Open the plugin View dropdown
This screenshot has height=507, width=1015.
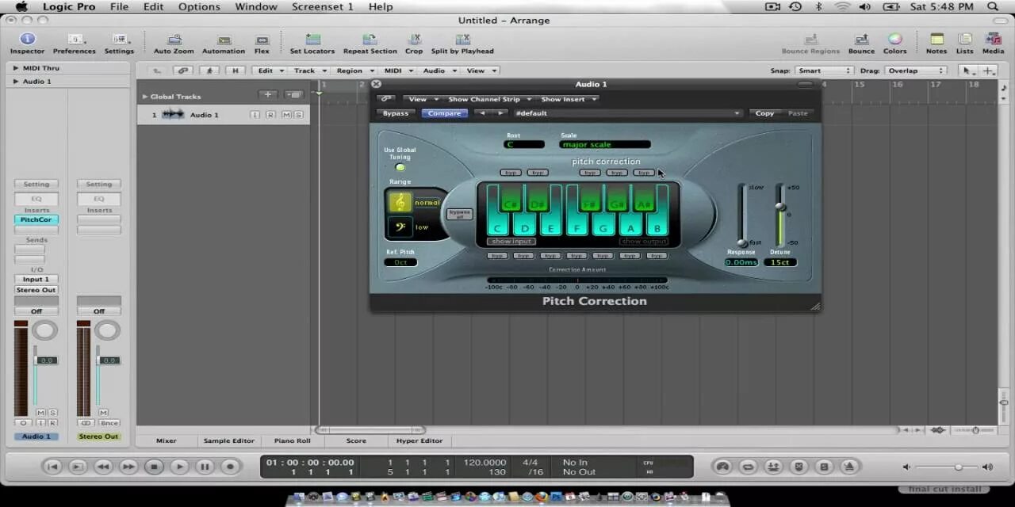coord(422,99)
